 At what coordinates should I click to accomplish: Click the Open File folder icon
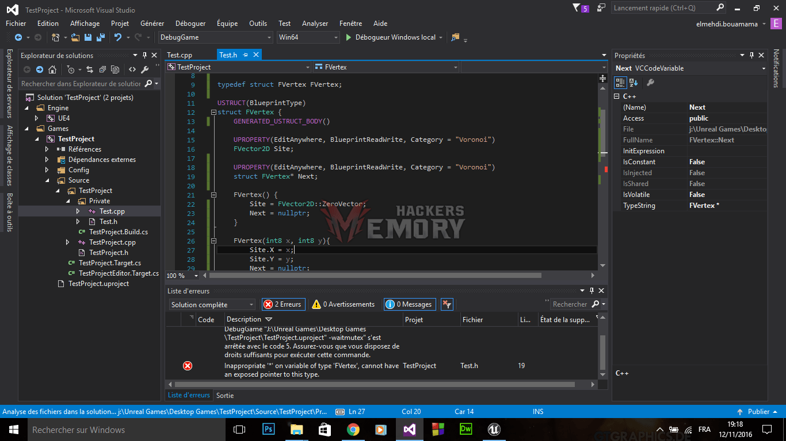pyautogui.click(x=75, y=37)
